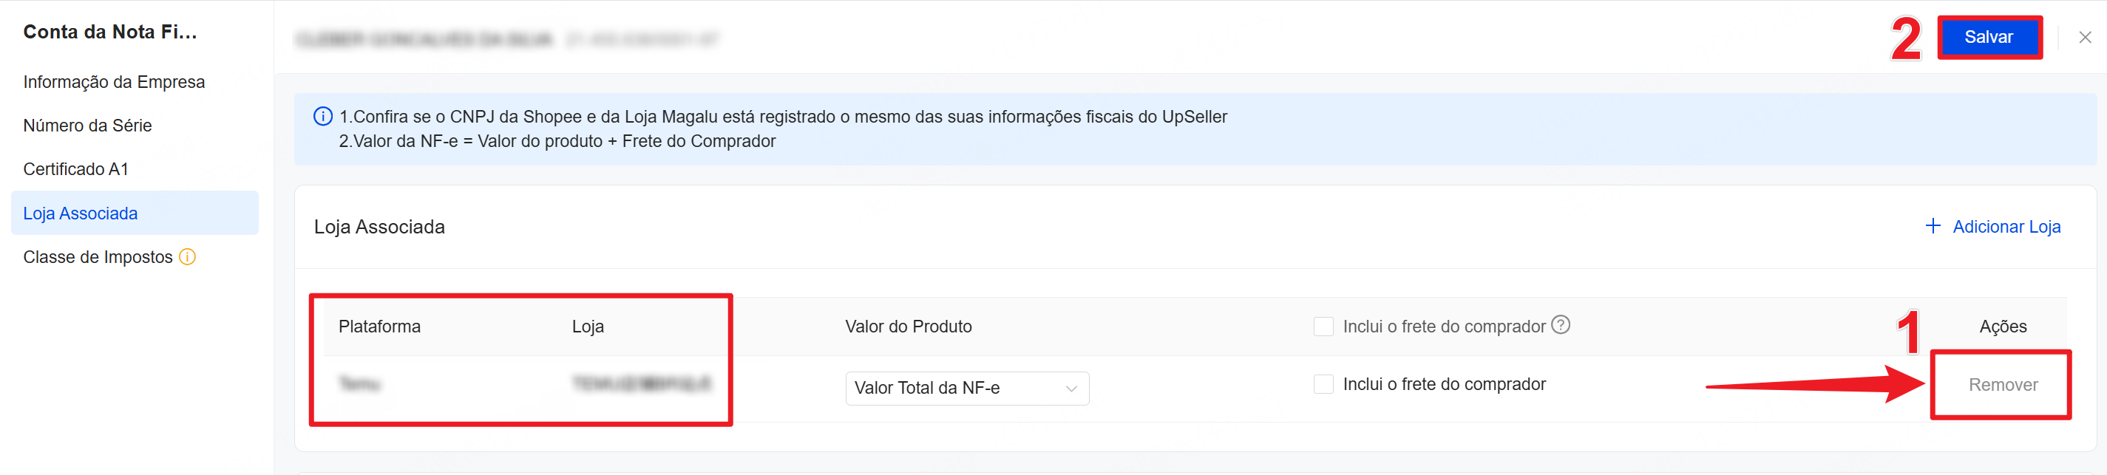
Task: Open Classe de Impostos section
Action: coord(98,257)
